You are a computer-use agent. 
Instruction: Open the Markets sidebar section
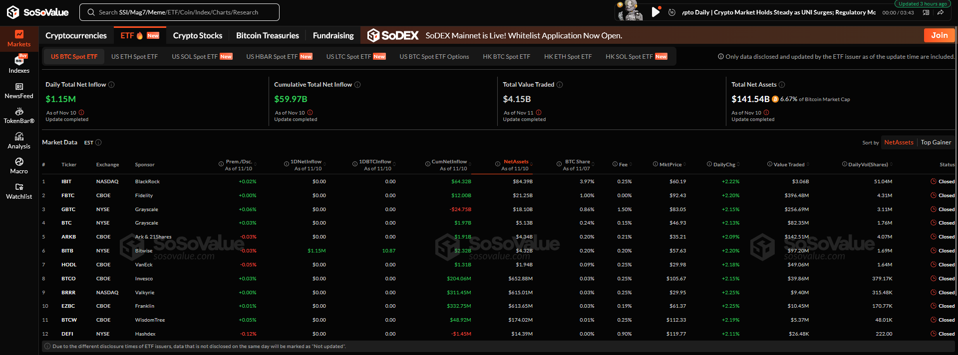pyautogui.click(x=19, y=39)
